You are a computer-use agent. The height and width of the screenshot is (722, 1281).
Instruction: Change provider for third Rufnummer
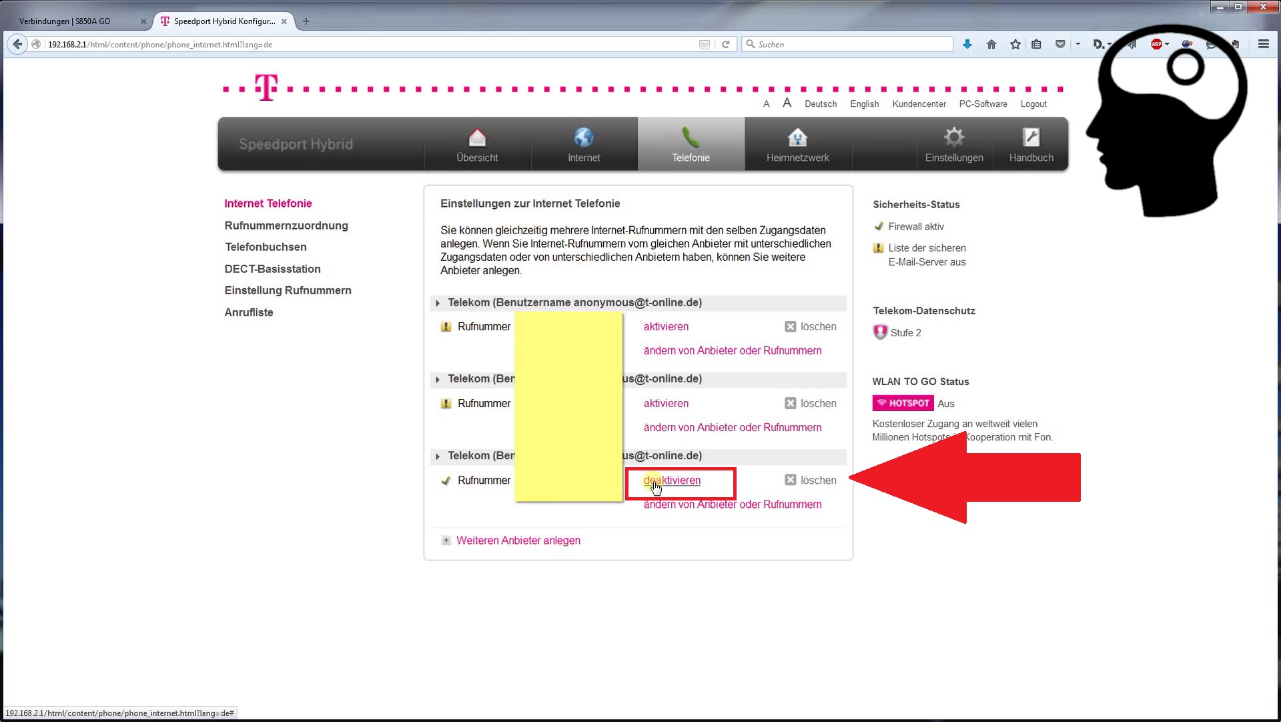[x=733, y=504]
